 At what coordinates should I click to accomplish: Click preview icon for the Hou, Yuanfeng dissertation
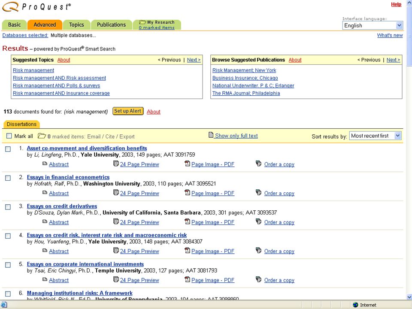pos(116,250)
